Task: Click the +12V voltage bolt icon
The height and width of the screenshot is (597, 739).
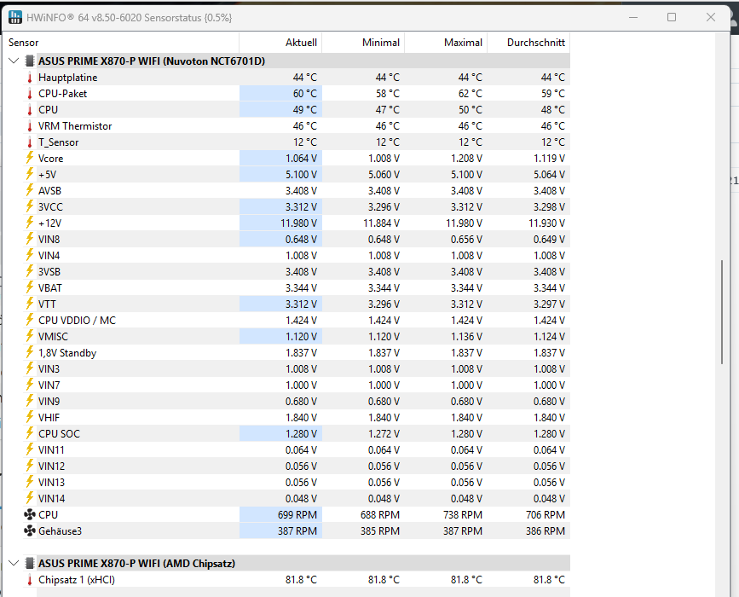Action: pos(30,223)
